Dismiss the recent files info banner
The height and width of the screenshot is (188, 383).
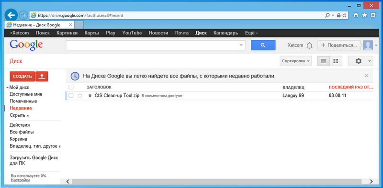coord(366,76)
